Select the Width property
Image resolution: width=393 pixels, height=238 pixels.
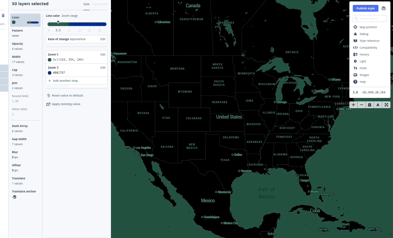click(25, 59)
